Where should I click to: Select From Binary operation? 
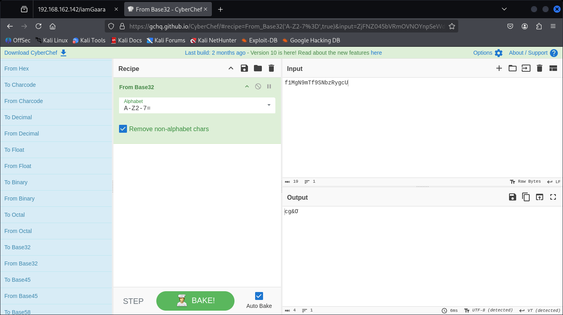click(56, 199)
